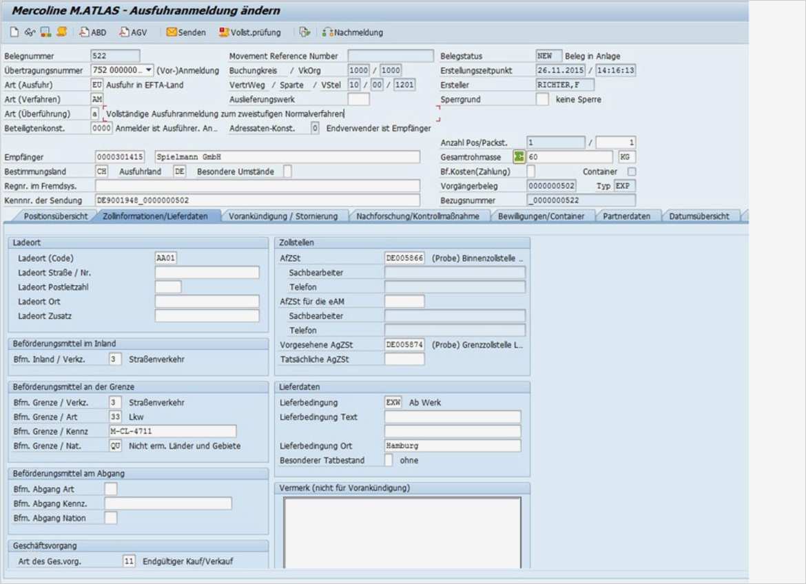The image size is (806, 584).
Task: Click the Gesamtrohmasse value field
Action: point(570,157)
